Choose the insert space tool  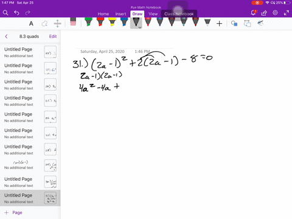tap(58, 24)
